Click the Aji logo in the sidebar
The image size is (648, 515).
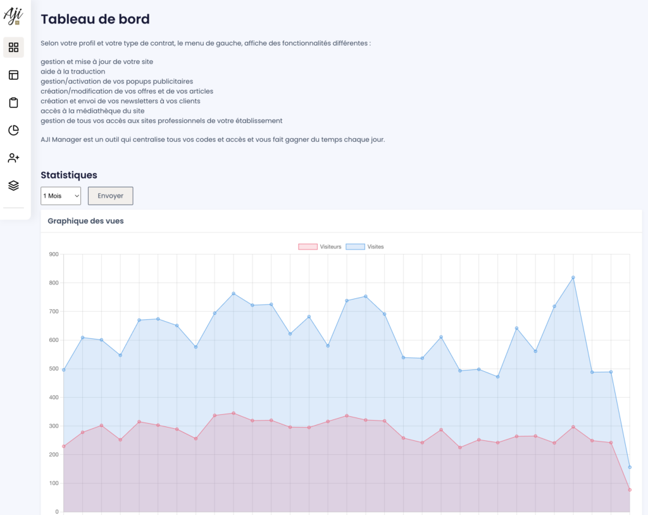point(13,15)
